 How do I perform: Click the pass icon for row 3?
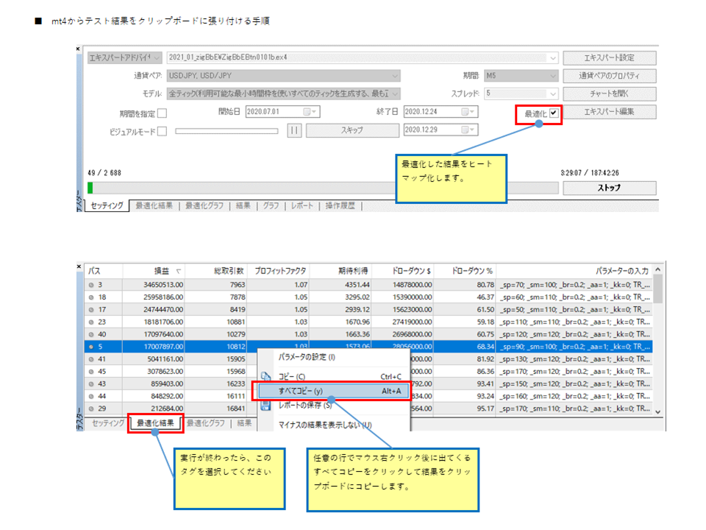pos(91,285)
